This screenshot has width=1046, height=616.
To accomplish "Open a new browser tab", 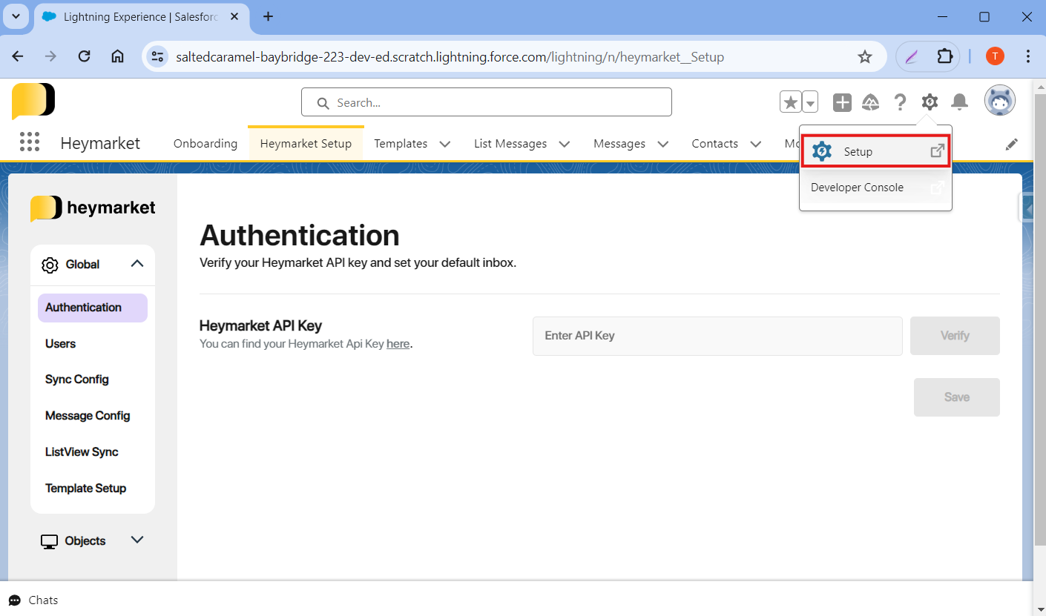I will 269,16.
